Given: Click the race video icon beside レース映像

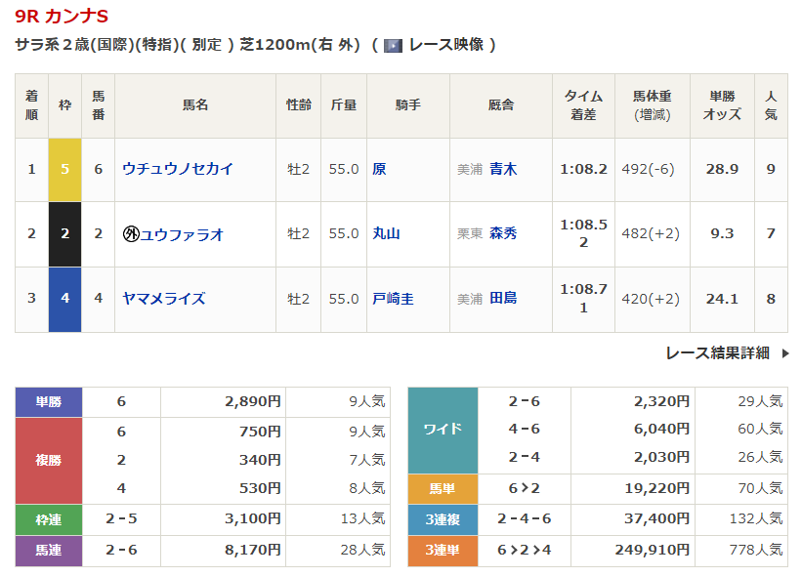Looking at the screenshot, I should pyautogui.click(x=393, y=45).
